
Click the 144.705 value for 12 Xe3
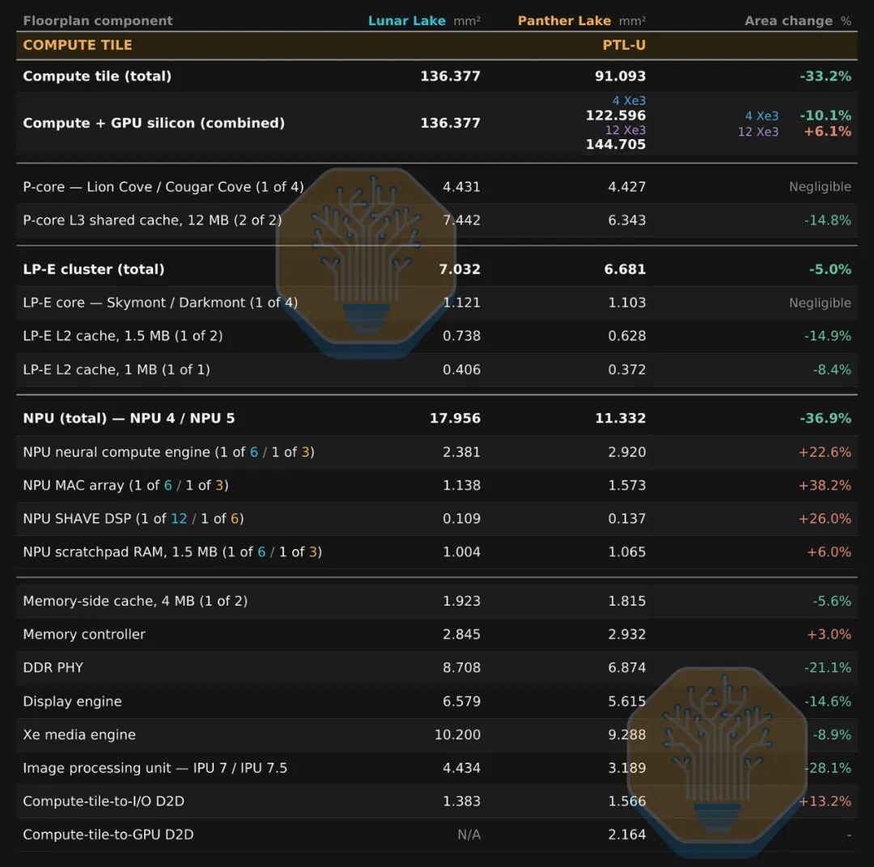pyautogui.click(x=615, y=144)
